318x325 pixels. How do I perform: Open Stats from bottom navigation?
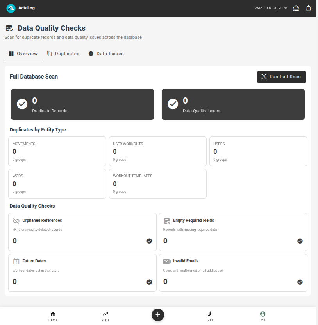[x=105, y=316]
